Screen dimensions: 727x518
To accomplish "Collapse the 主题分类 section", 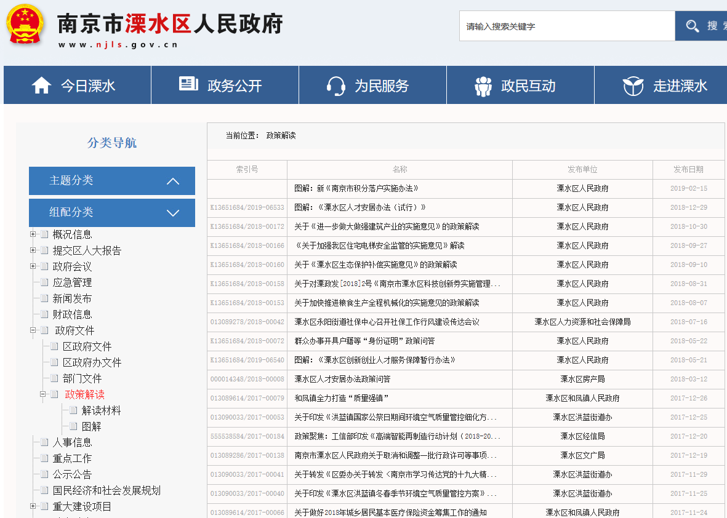I will tap(173, 181).
